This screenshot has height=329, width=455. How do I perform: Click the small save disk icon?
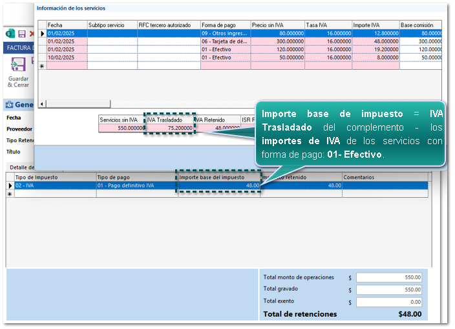point(21,34)
